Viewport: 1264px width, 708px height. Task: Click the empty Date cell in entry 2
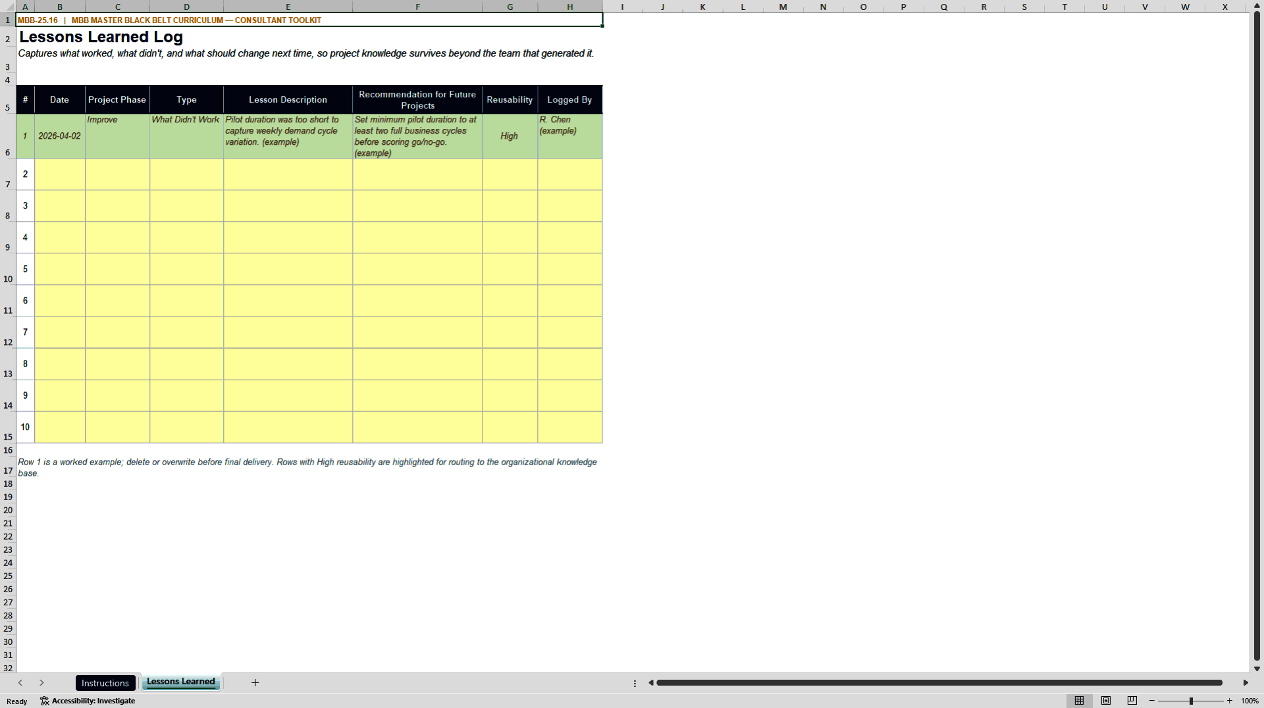click(x=59, y=174)
